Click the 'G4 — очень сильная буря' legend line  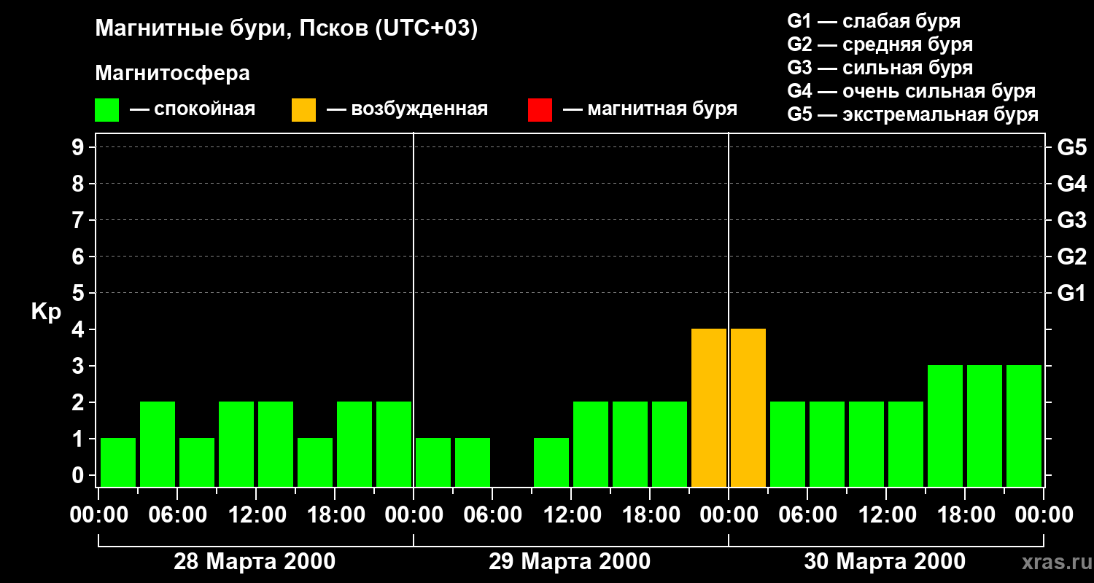coord(911,91)
